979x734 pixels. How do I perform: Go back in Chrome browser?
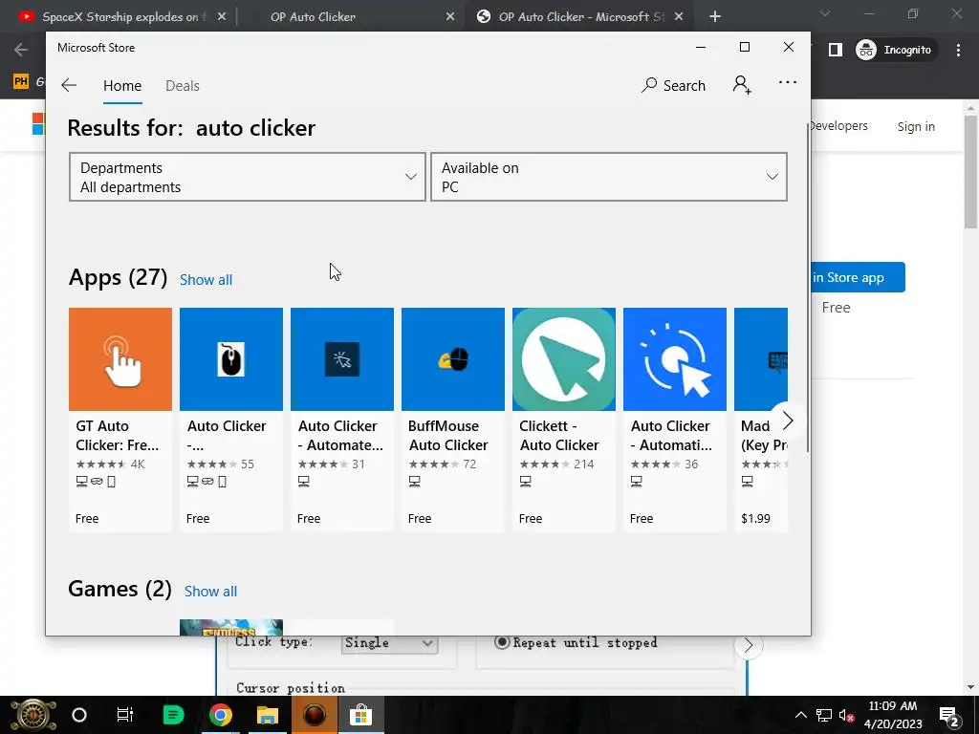(x=21, y=50)
